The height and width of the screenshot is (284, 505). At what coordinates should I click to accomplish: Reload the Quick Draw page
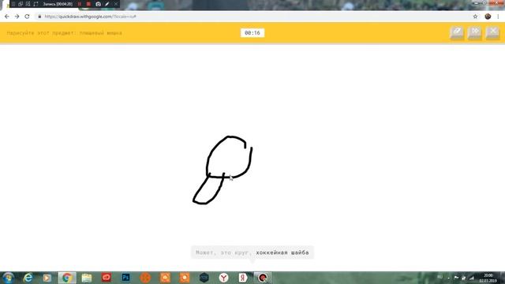click(x=27, y=17)
